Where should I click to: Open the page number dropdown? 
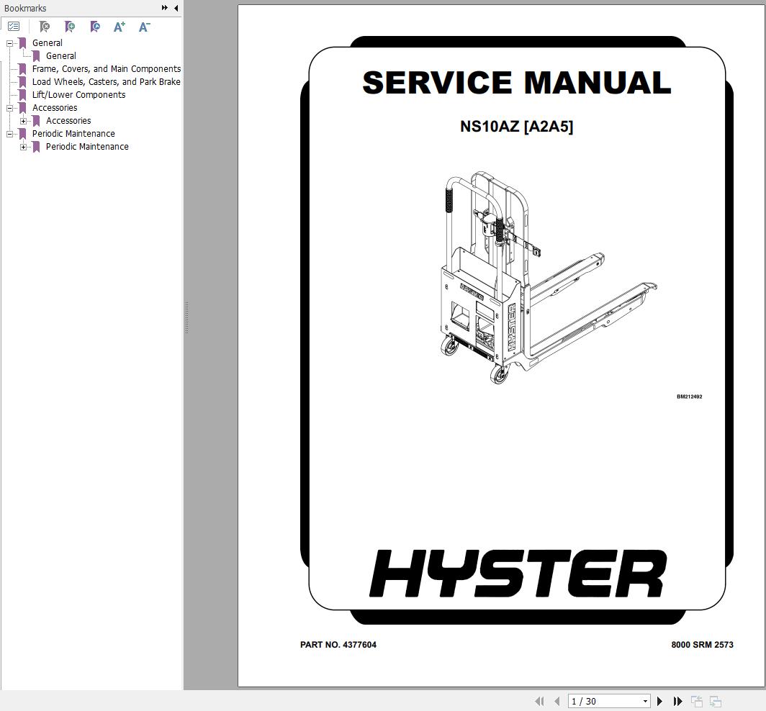point(645,701)
